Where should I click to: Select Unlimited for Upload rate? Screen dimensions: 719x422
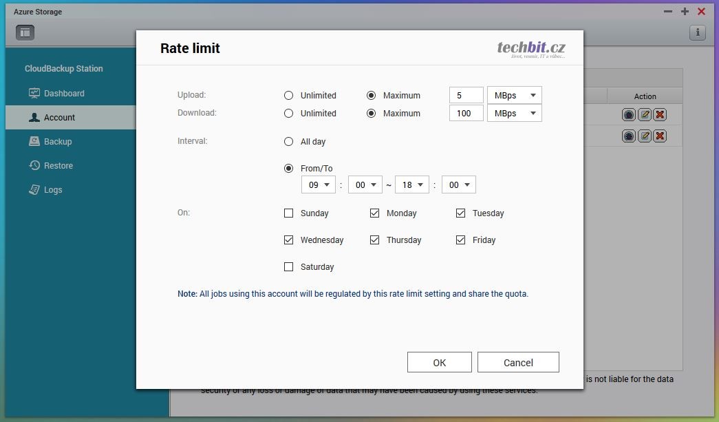(x=288, y=96)
